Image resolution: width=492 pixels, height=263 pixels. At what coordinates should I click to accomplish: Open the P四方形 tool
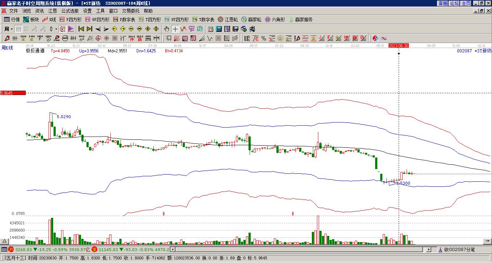tap(71, 20)
